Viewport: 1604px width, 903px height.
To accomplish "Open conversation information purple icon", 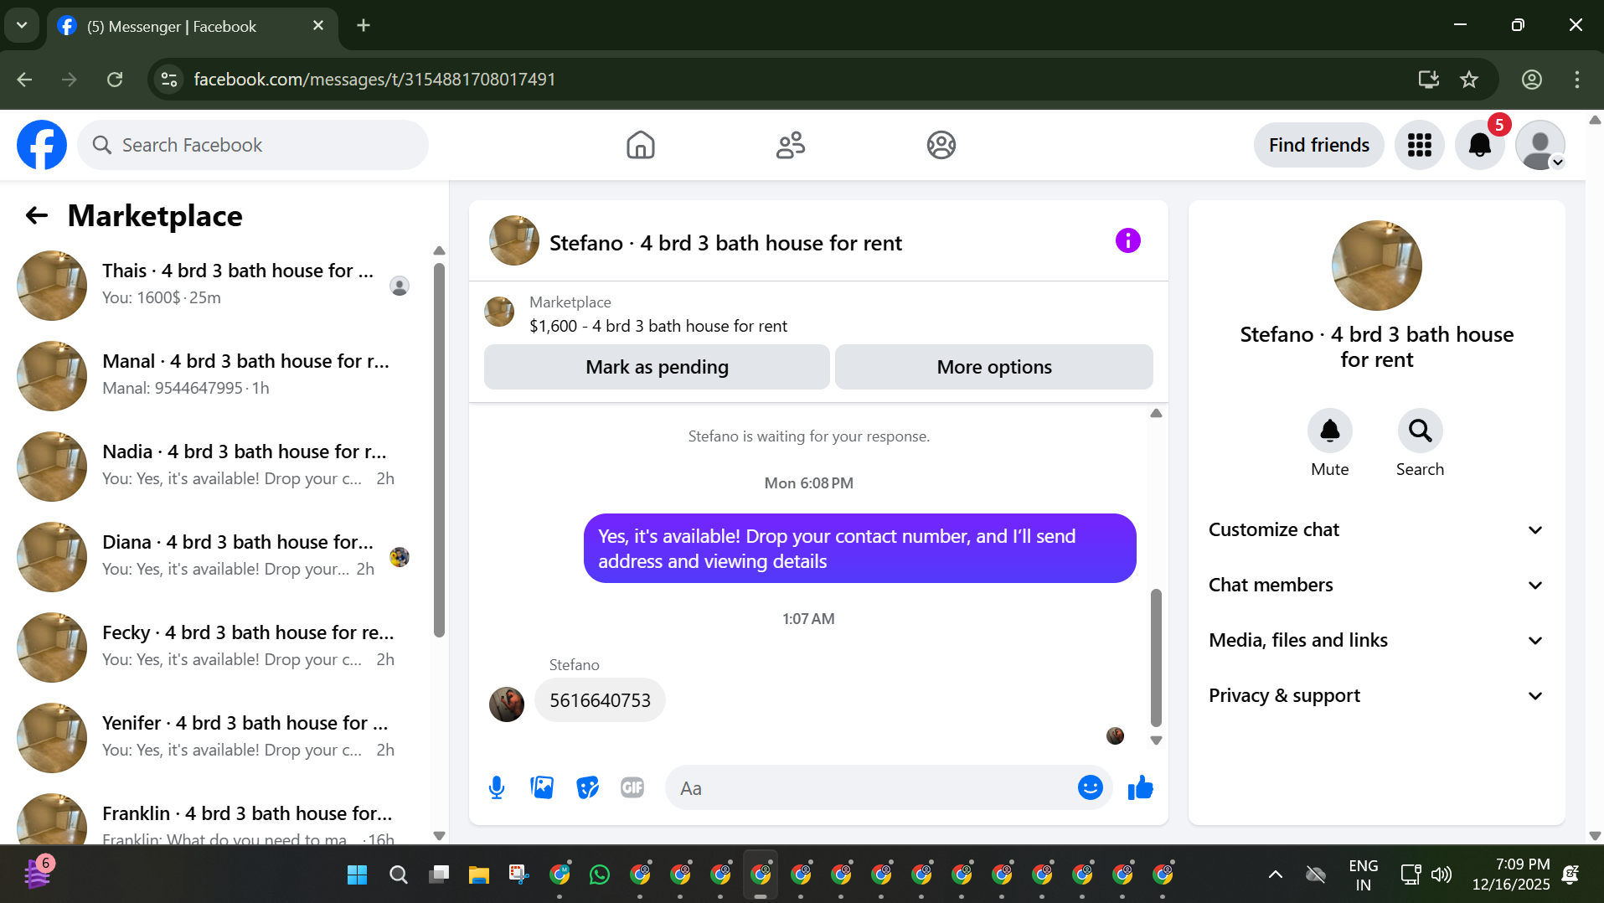I will point(1128,241).
